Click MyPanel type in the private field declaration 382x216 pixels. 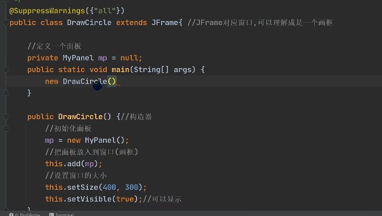(78, 58)
